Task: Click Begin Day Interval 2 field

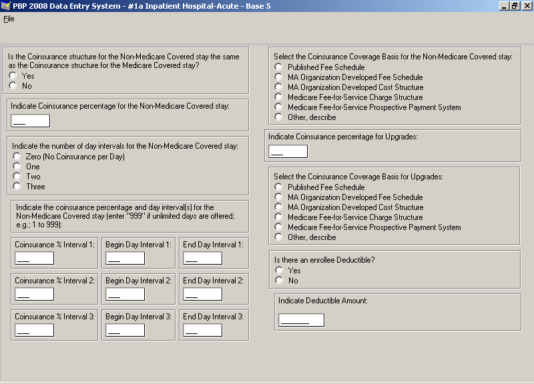Action: pos(125,294)
